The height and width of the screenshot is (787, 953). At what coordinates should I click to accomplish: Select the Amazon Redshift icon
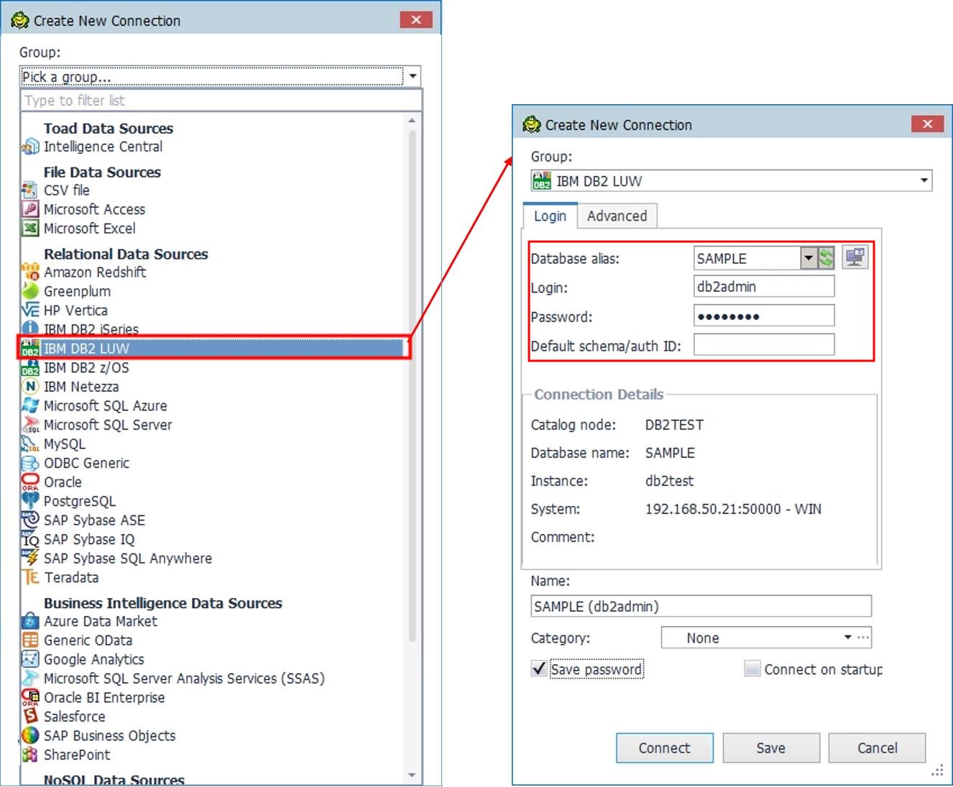click(30, 272)
